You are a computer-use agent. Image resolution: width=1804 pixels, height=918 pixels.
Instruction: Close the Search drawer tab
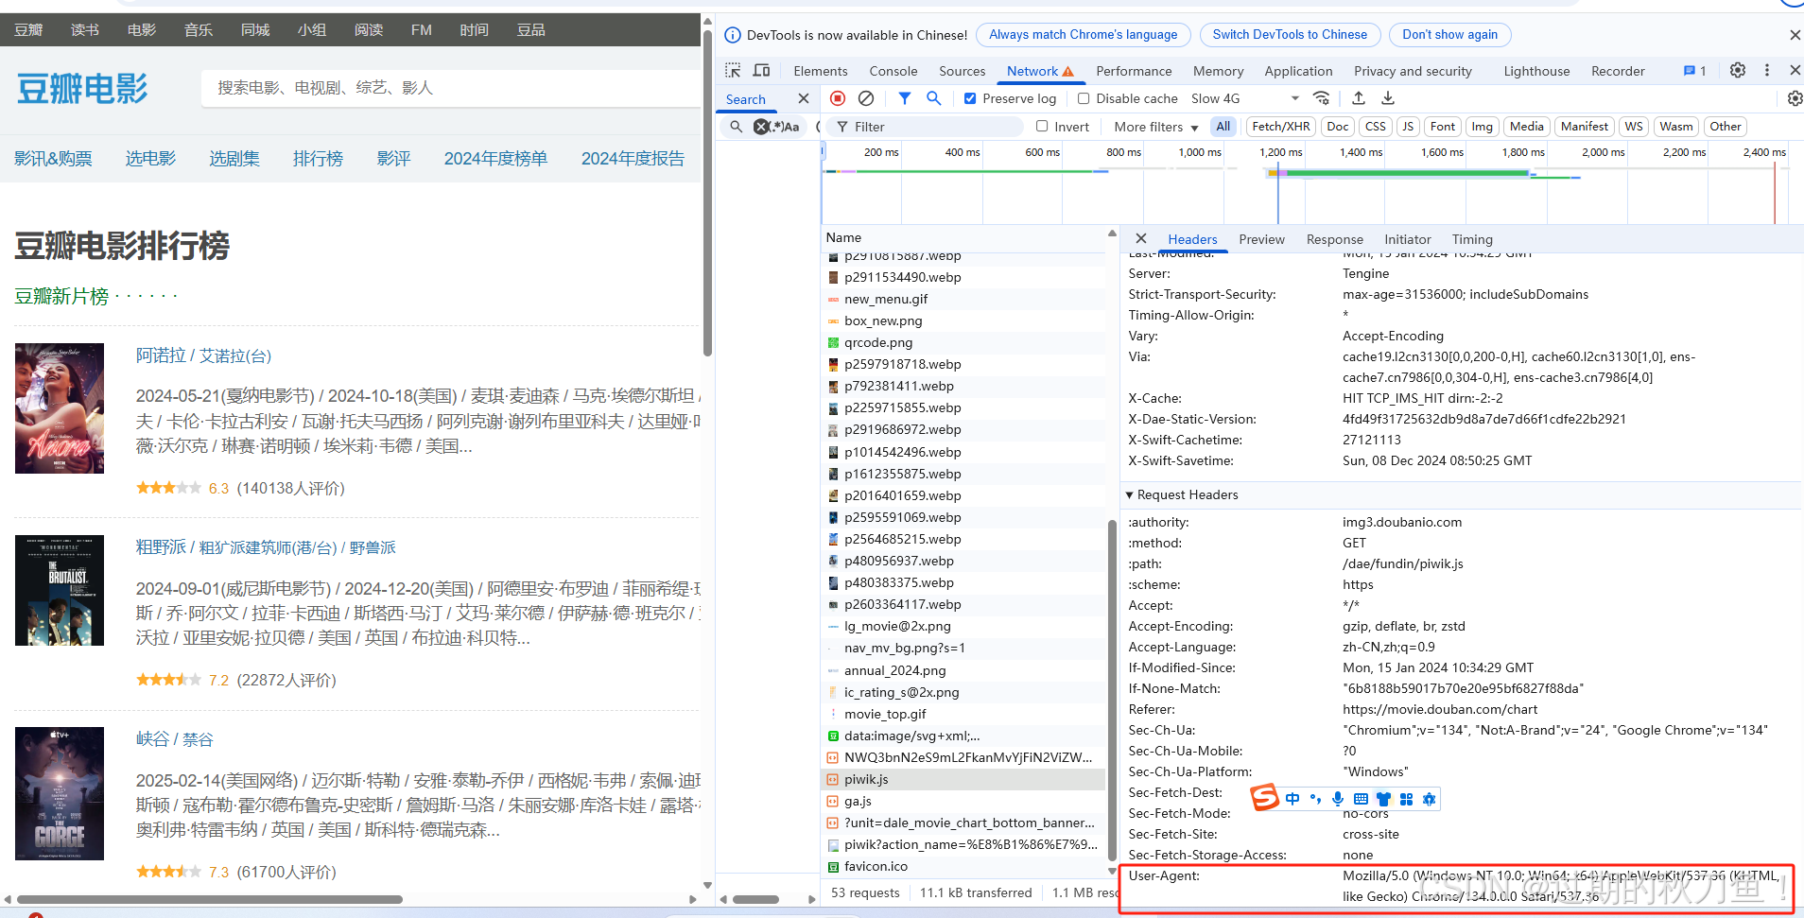coord(804,98)
